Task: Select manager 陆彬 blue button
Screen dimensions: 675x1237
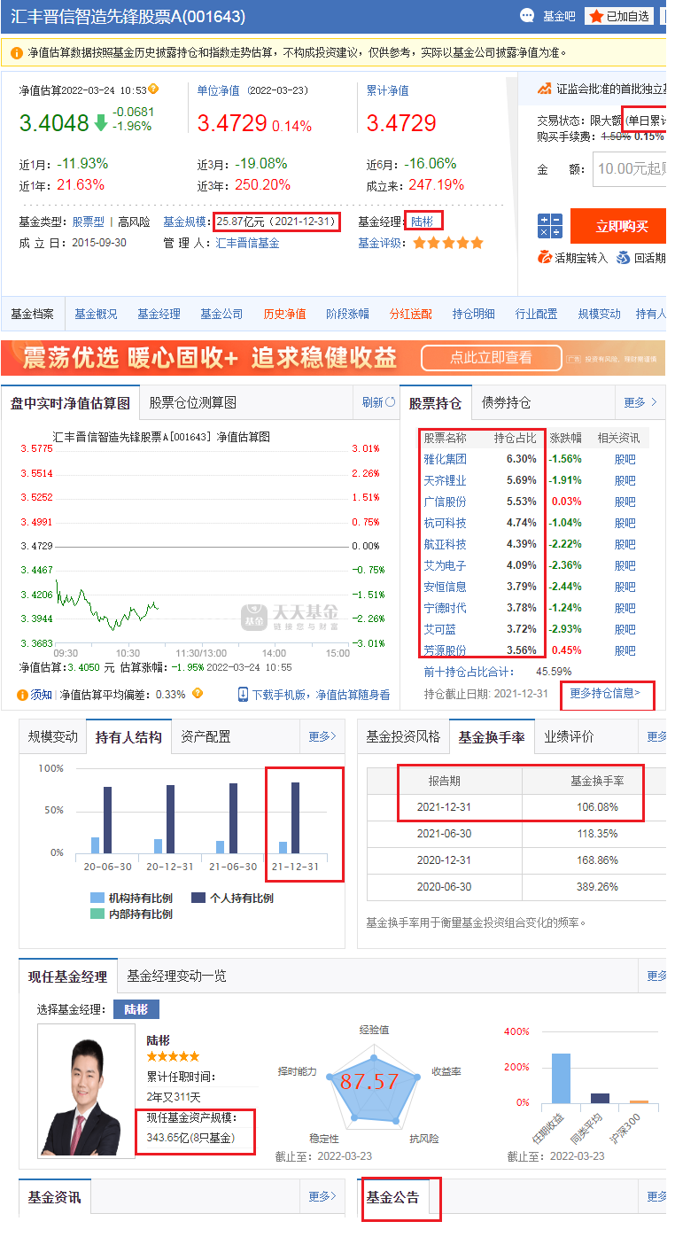Action: [136, 1009]
